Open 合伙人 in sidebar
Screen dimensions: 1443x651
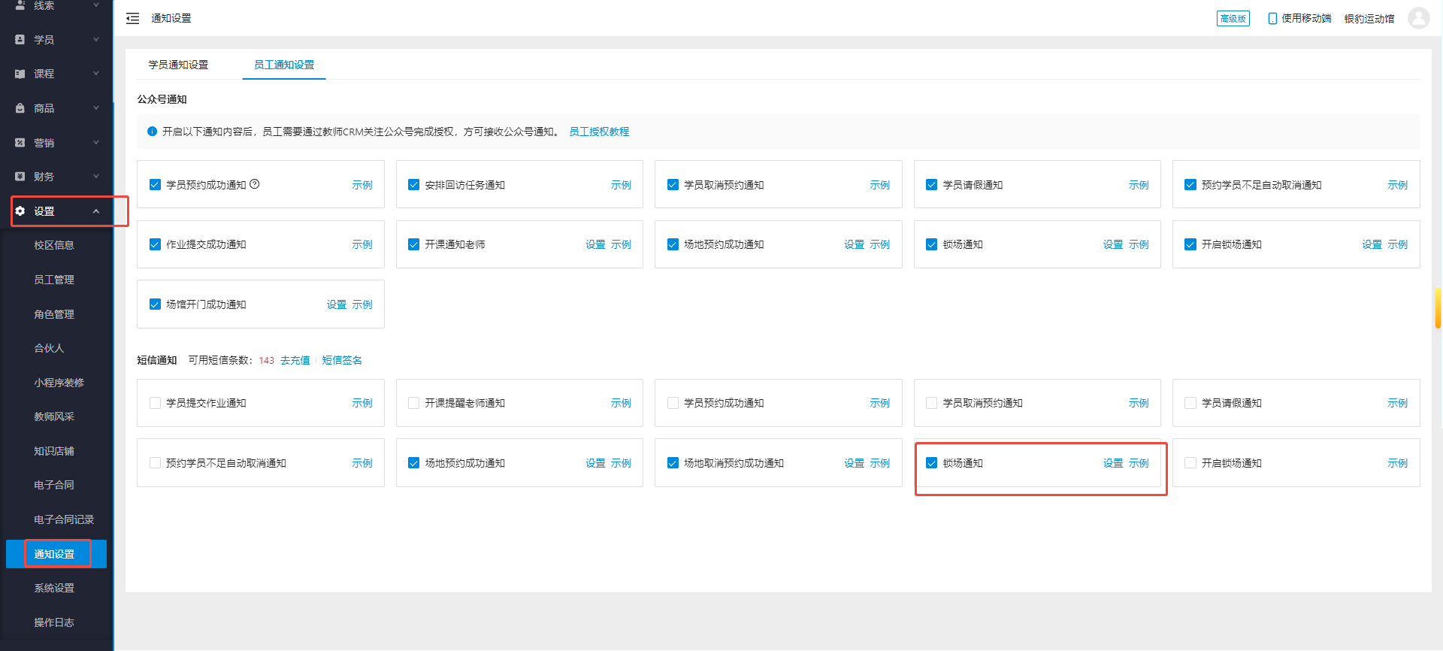point(49,348)
